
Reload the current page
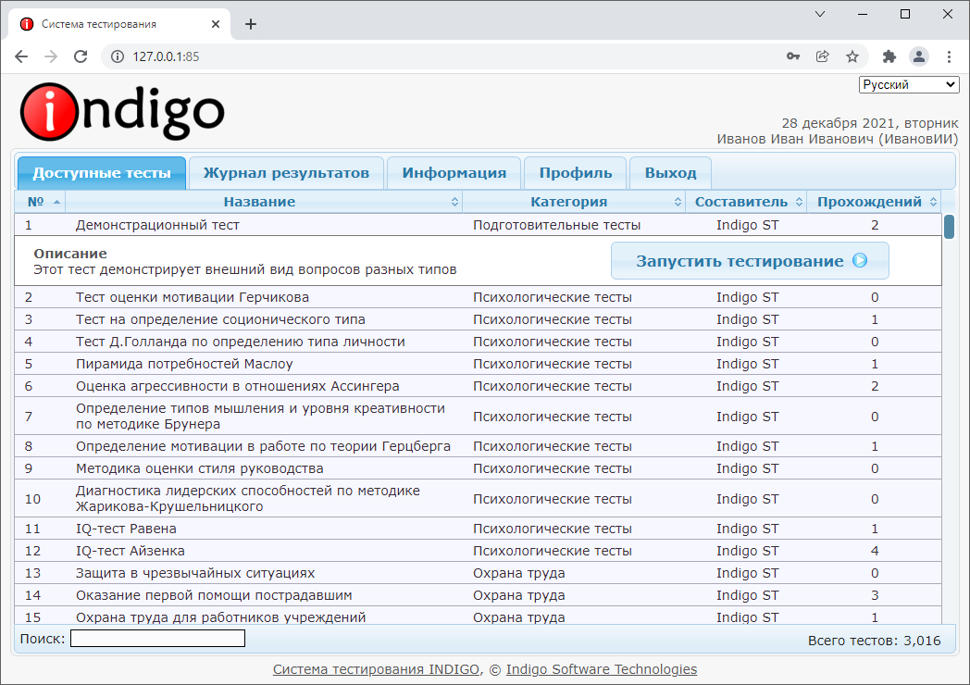point(81,56)
